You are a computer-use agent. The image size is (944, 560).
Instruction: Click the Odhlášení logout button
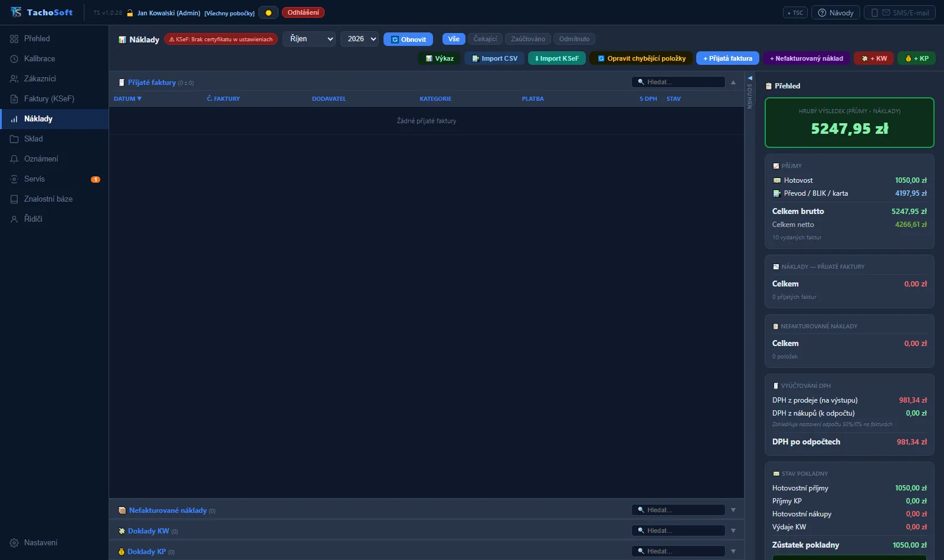[x=303, y=12]
